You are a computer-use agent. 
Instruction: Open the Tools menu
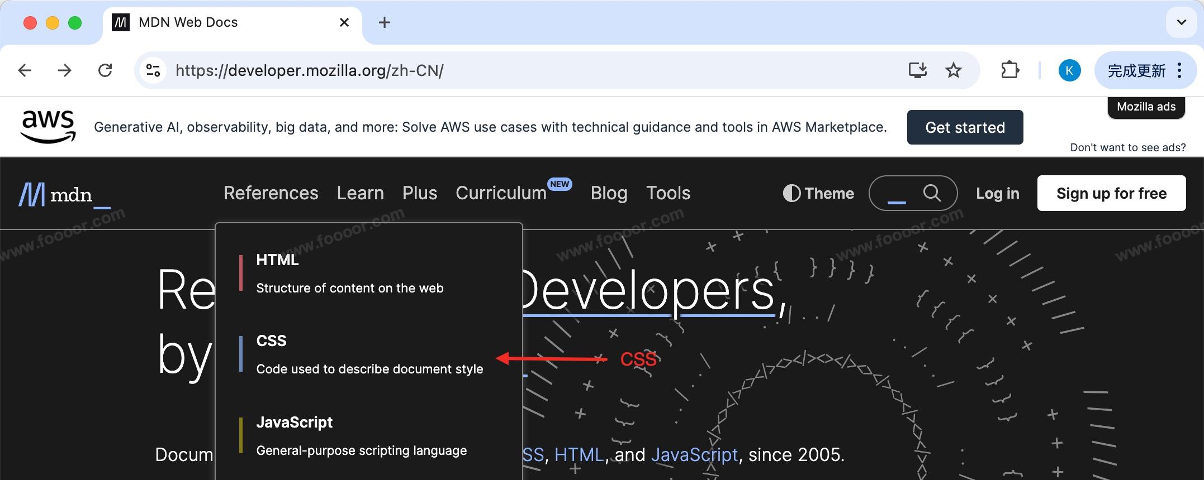coord(669,193)
